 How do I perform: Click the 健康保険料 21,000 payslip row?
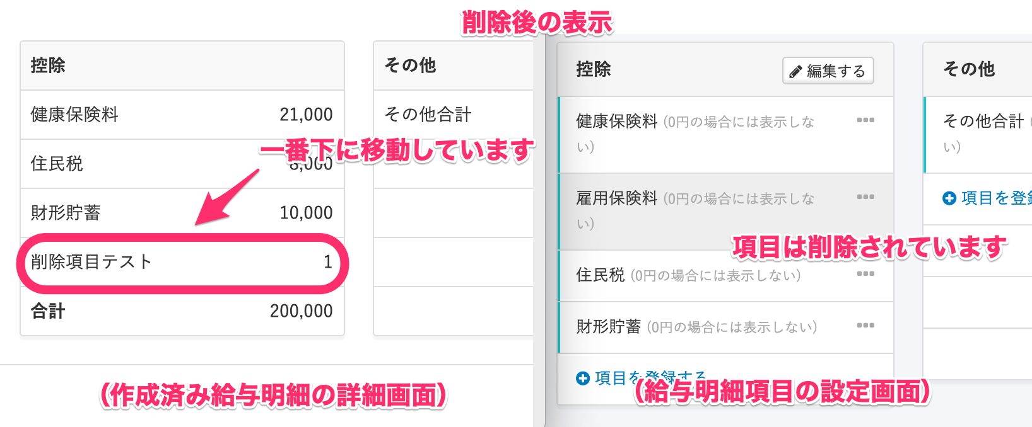click(x=182, y=115)
